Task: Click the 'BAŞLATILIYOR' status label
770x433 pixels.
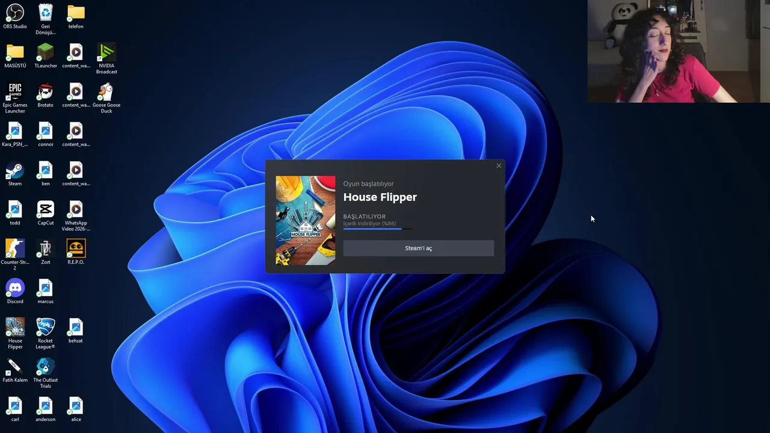Action: pyautogui.click(x=364, y=216)
